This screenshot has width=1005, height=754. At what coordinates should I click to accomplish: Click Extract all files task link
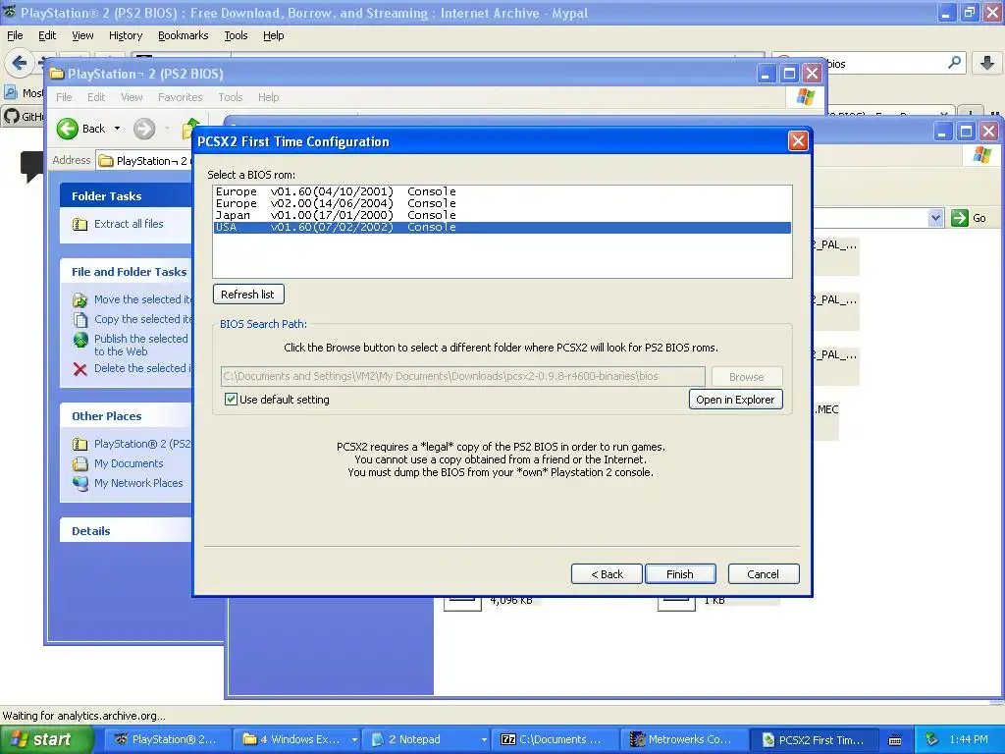point(129,224)
